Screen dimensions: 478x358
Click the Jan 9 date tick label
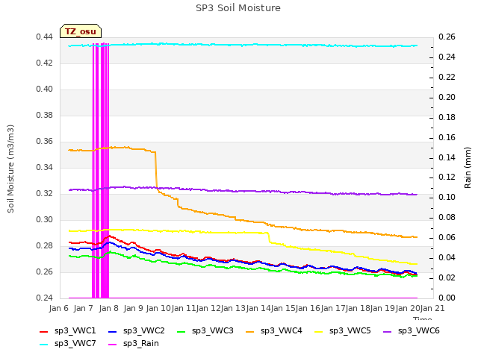(x=133, y=308)
